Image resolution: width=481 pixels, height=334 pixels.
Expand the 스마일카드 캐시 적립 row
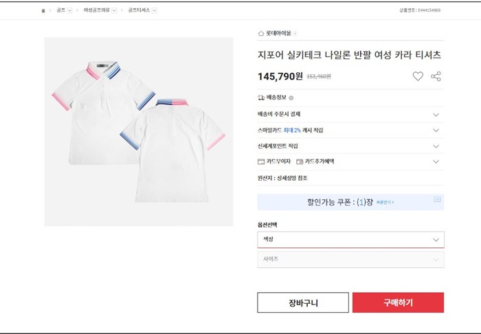436,130
